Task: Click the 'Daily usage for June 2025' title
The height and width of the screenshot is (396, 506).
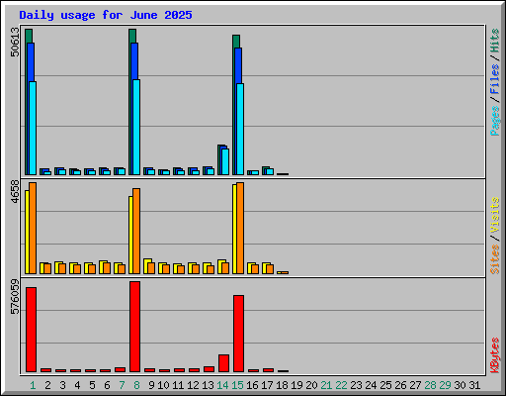Action: click(106, 15)
